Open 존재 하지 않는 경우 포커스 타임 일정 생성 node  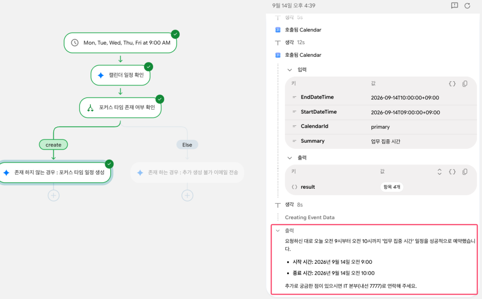tap(55, 172)
